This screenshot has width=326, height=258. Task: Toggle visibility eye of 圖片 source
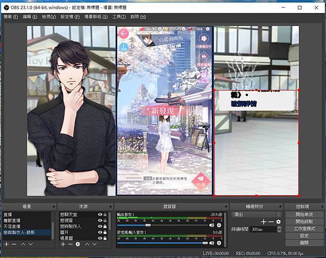100,233
